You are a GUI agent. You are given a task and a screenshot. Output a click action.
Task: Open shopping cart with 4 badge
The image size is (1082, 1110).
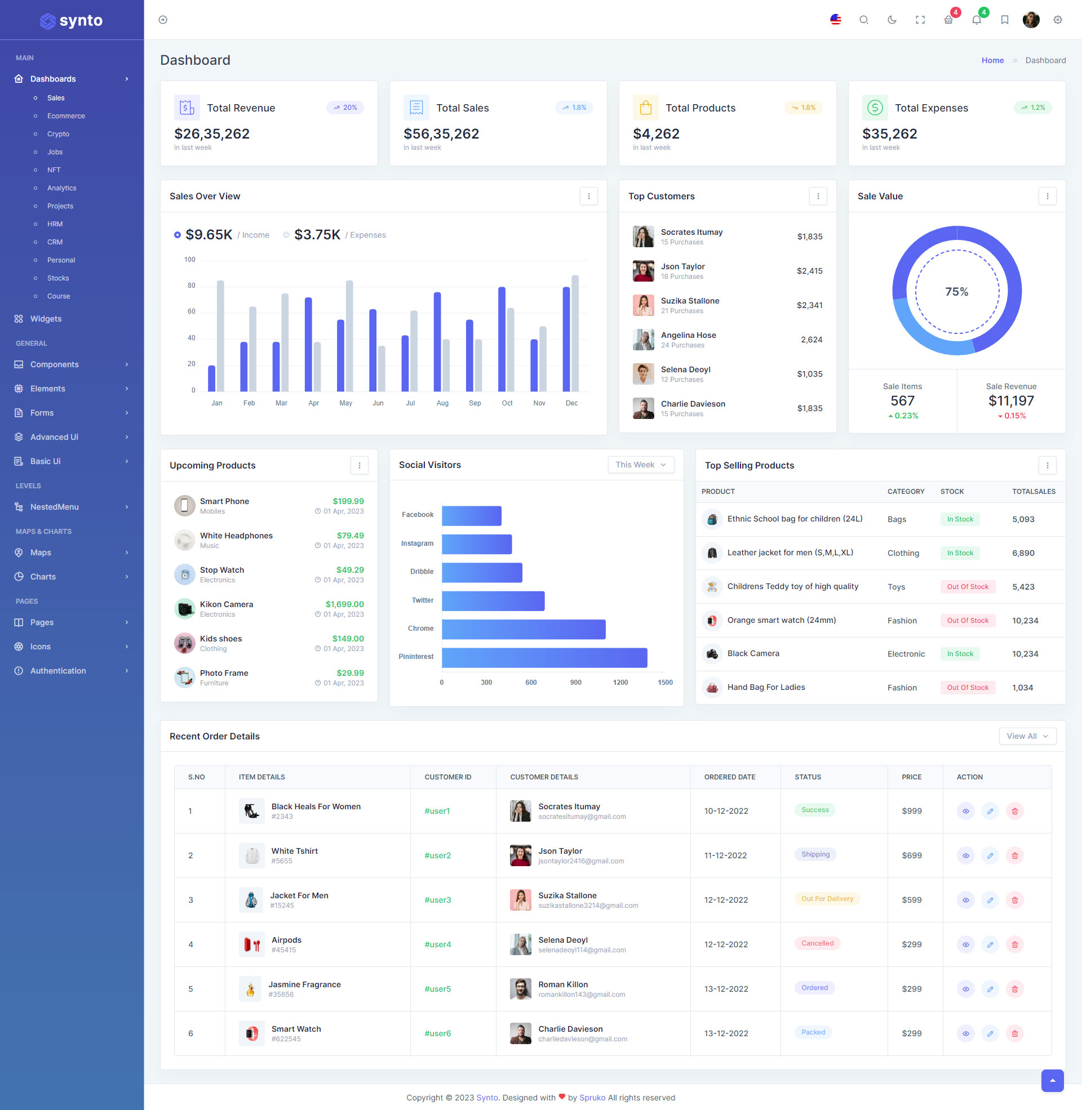(948, 20)
